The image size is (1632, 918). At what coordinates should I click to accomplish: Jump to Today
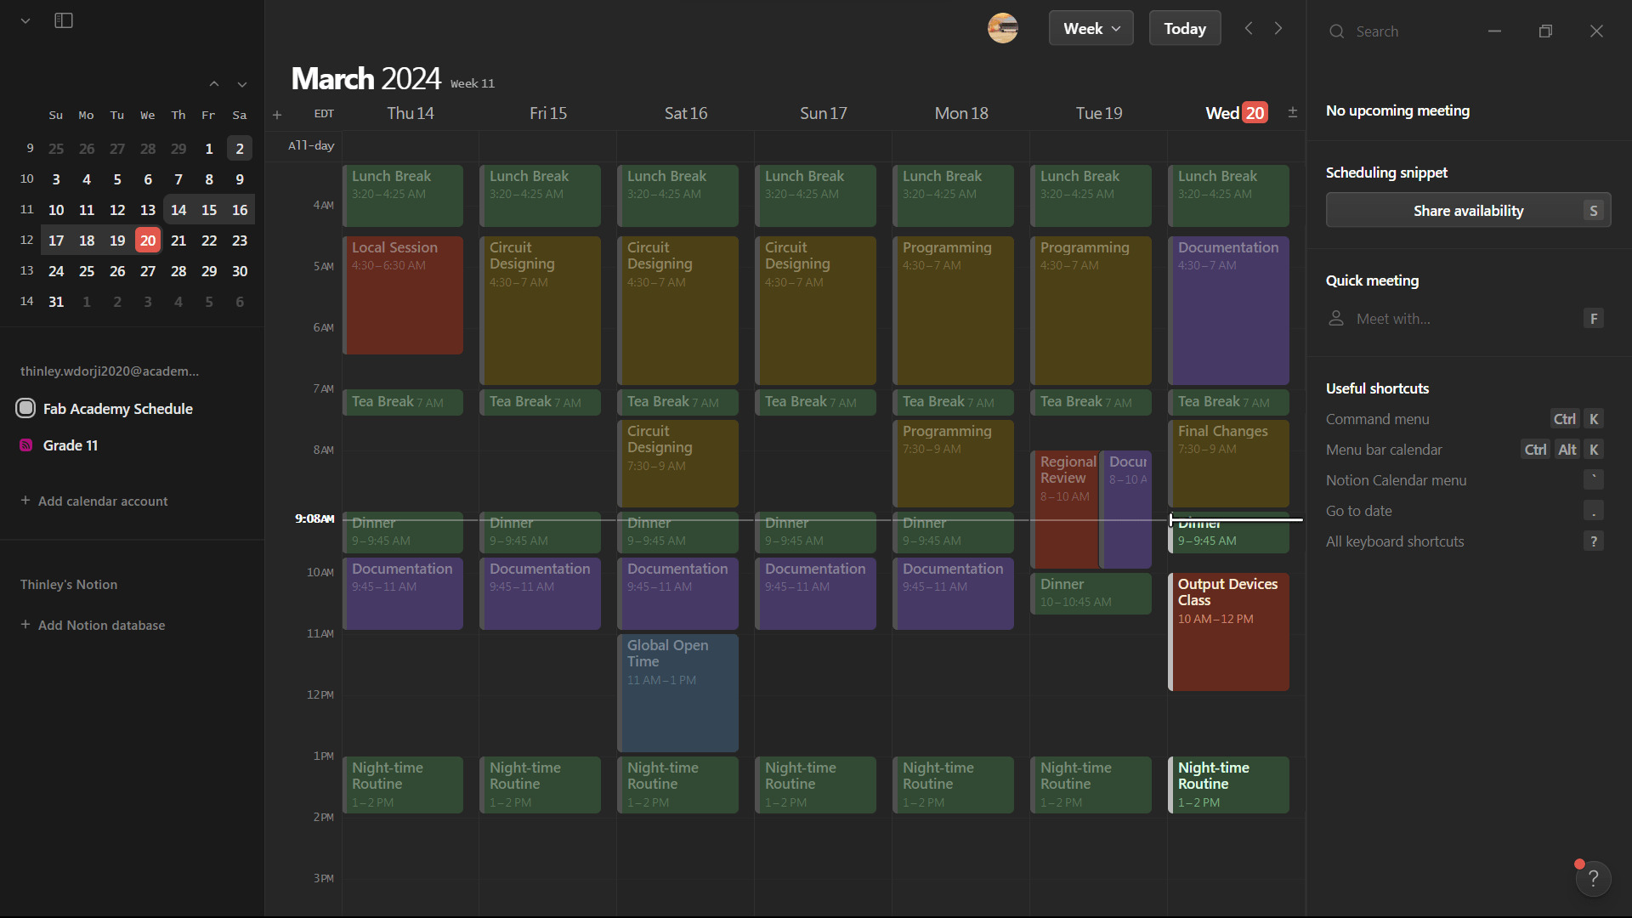click(1185, 28)
